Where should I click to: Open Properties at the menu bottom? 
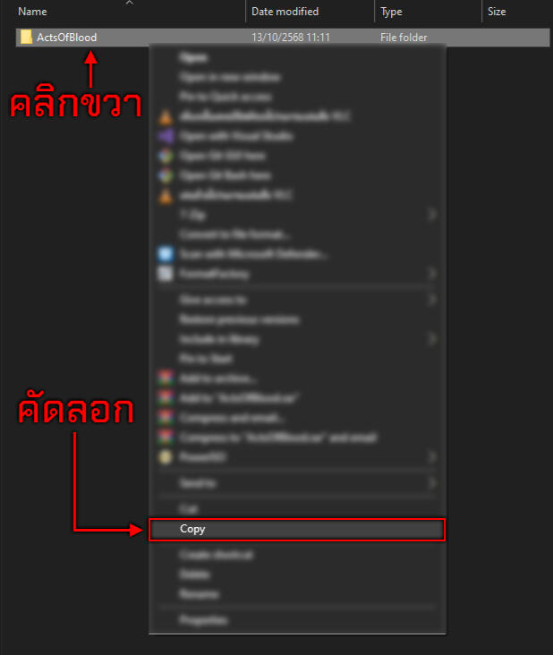297,620
